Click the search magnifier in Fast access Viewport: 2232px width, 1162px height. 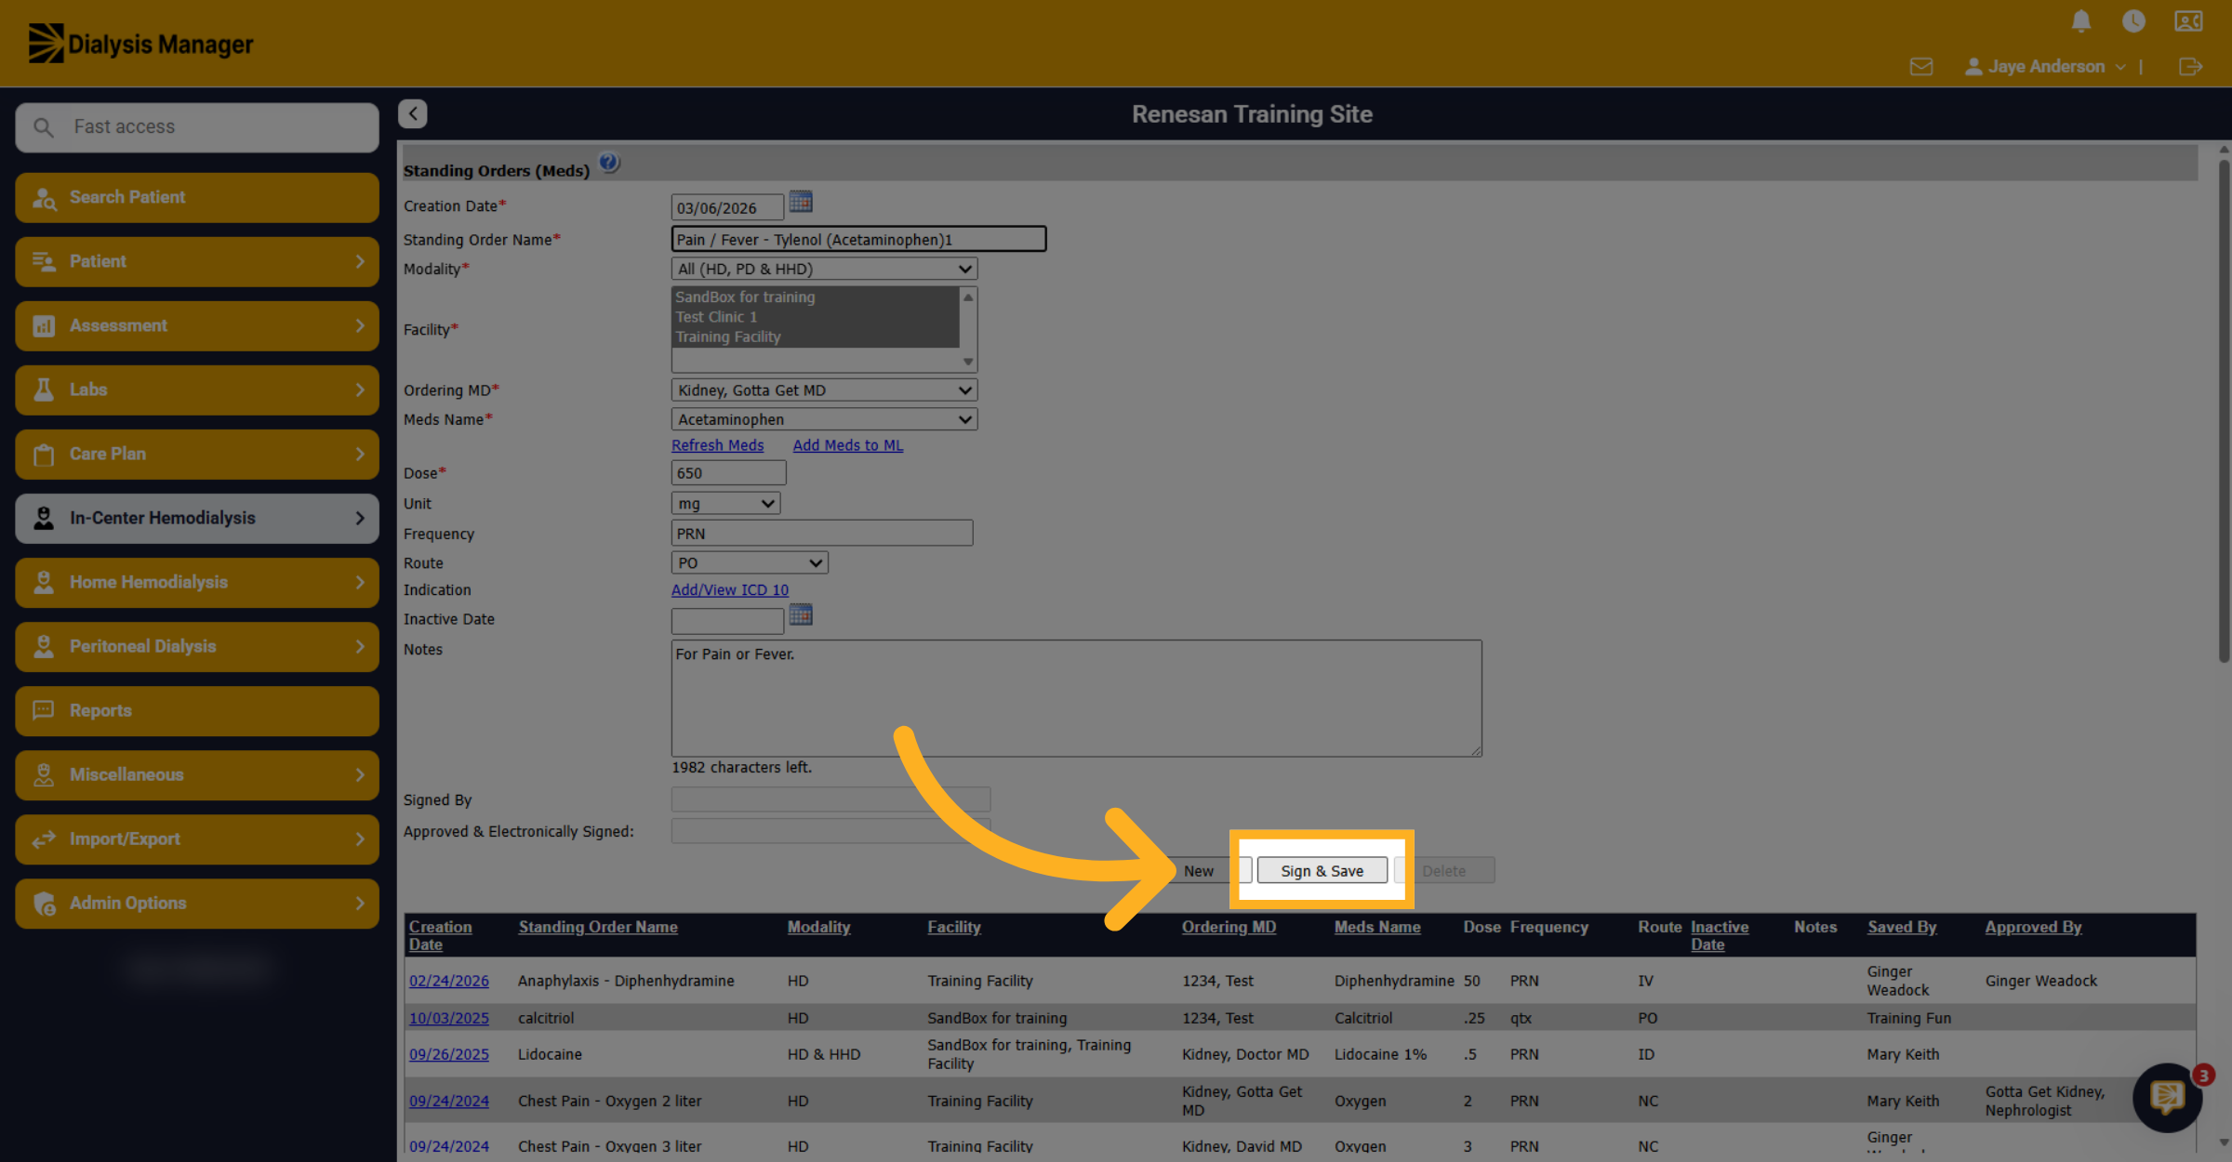44,127
